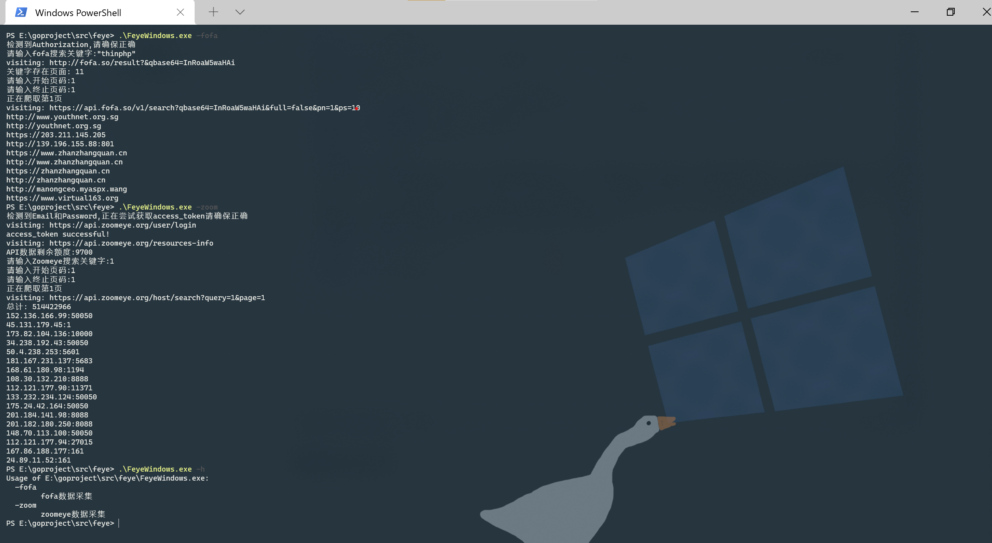The image size is (992, 543).
Task: Click 'zoomeye数据采集' description
Action: pos(73,514)
